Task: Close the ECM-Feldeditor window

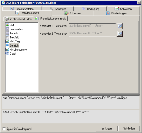Action: 139,3
